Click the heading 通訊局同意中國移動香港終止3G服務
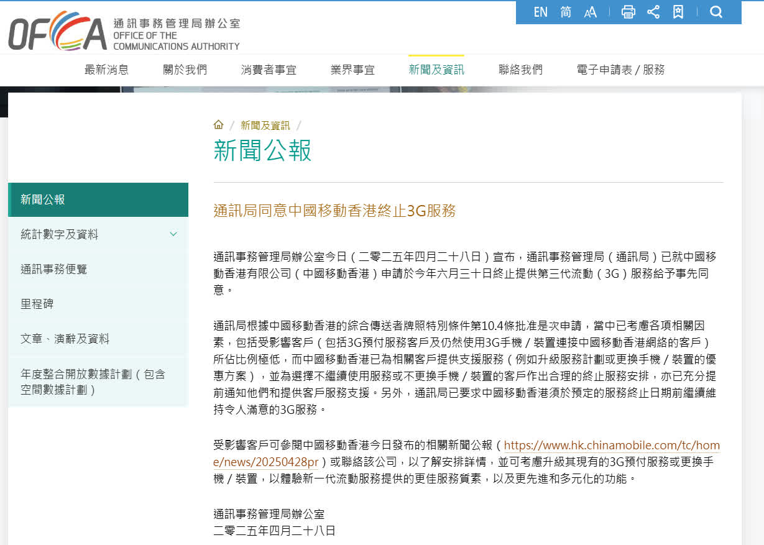 (x=334, y=211)
